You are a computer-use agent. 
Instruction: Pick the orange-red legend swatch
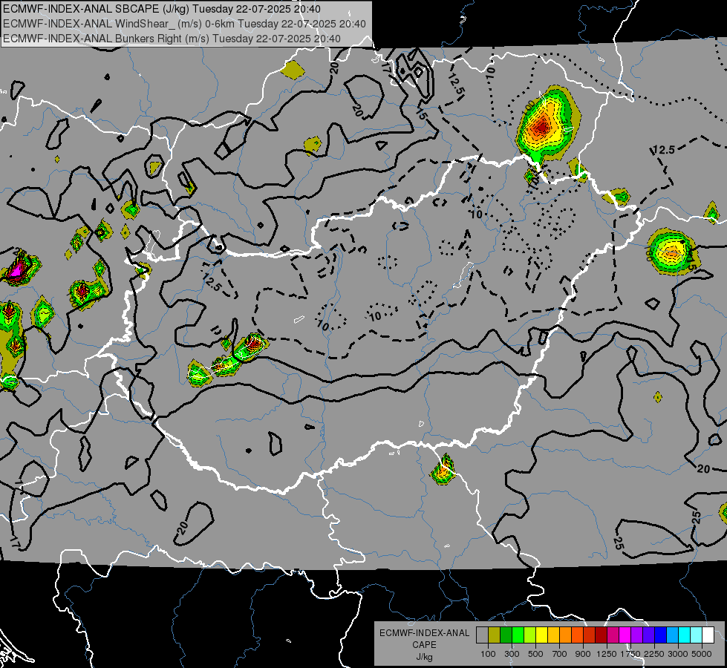[577, 635]
